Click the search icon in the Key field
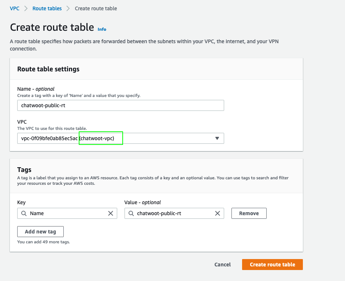 24,213
